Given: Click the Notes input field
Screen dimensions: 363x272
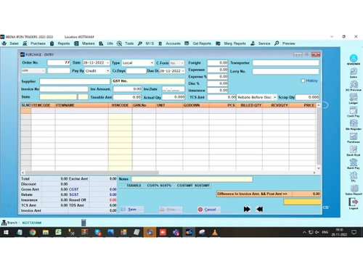Looking at the screenshot, I should (192, 179).
